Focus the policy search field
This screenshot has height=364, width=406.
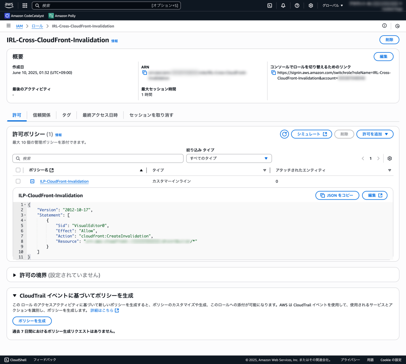coord(98,158)
